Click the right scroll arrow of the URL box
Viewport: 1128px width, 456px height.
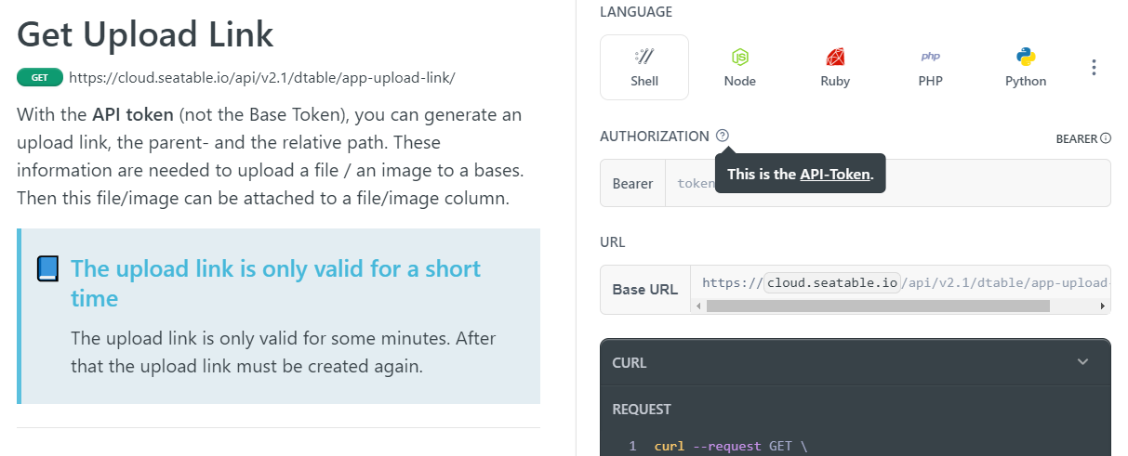click(x=1103, y=306)
